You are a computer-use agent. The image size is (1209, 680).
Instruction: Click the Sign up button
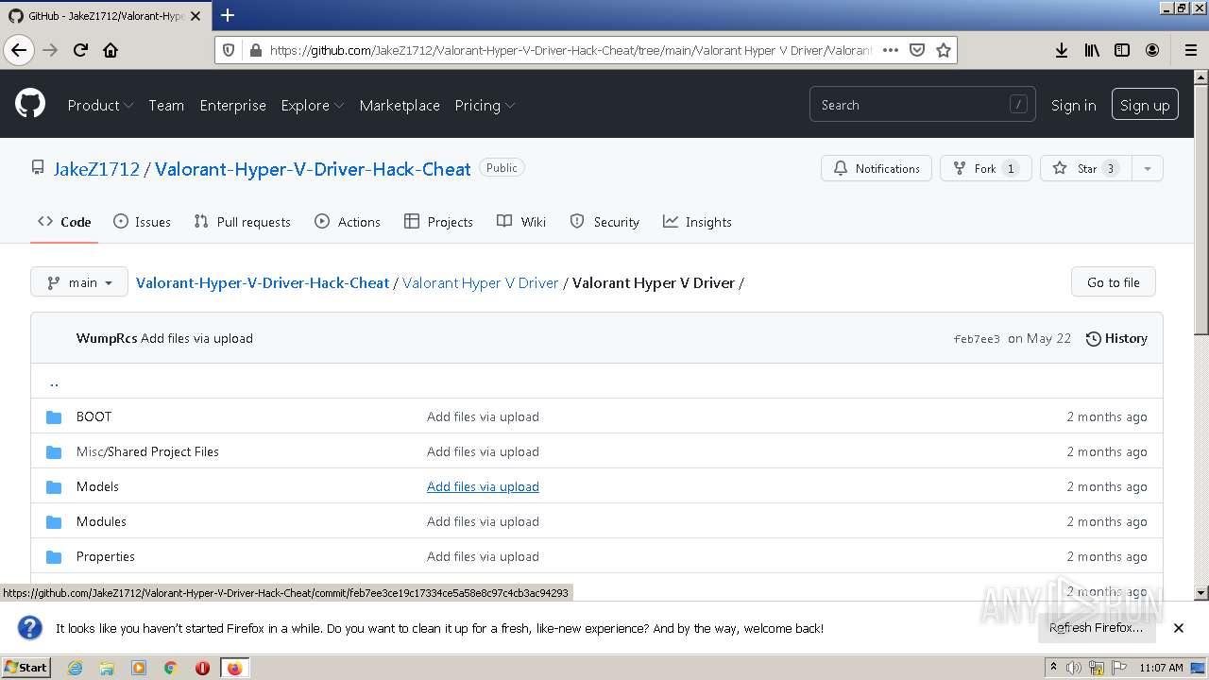pyautogui.click(x=1145, y=105)
